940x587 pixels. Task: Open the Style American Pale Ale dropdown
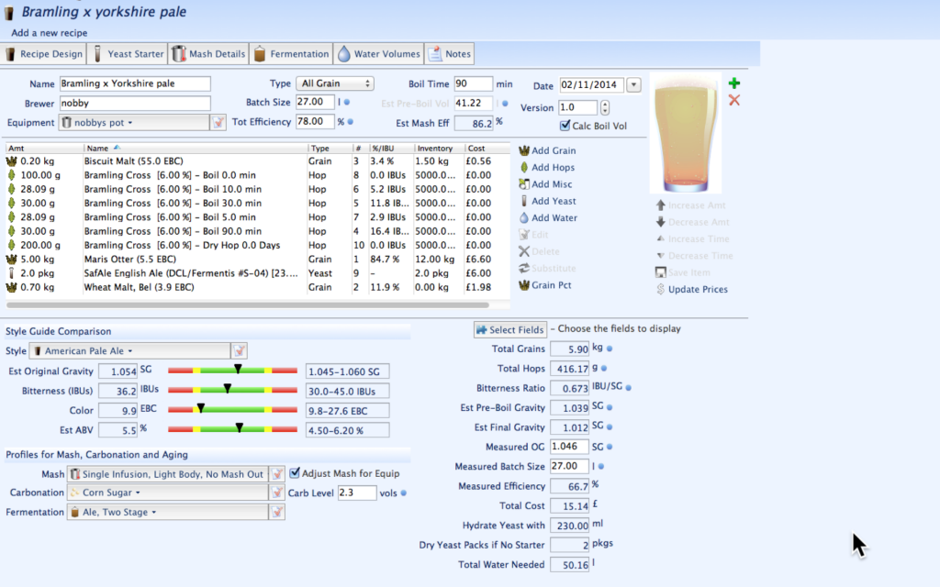[130, 351]
